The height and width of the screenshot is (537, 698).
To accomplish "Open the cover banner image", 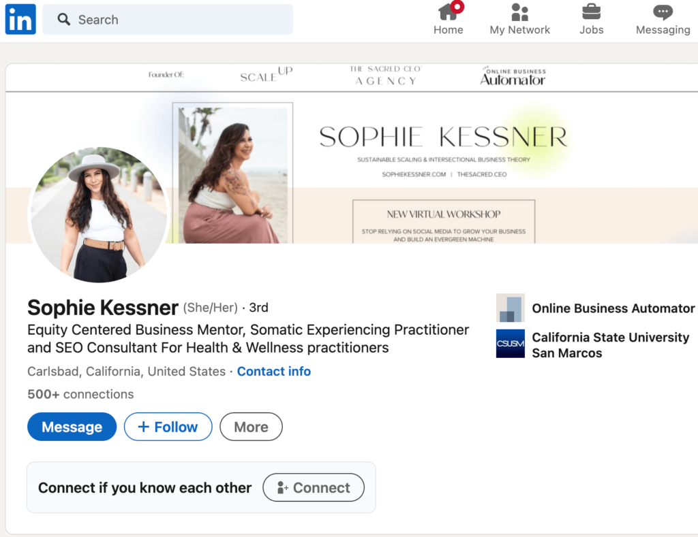I will pyautogui.click(x=352, y=154).
